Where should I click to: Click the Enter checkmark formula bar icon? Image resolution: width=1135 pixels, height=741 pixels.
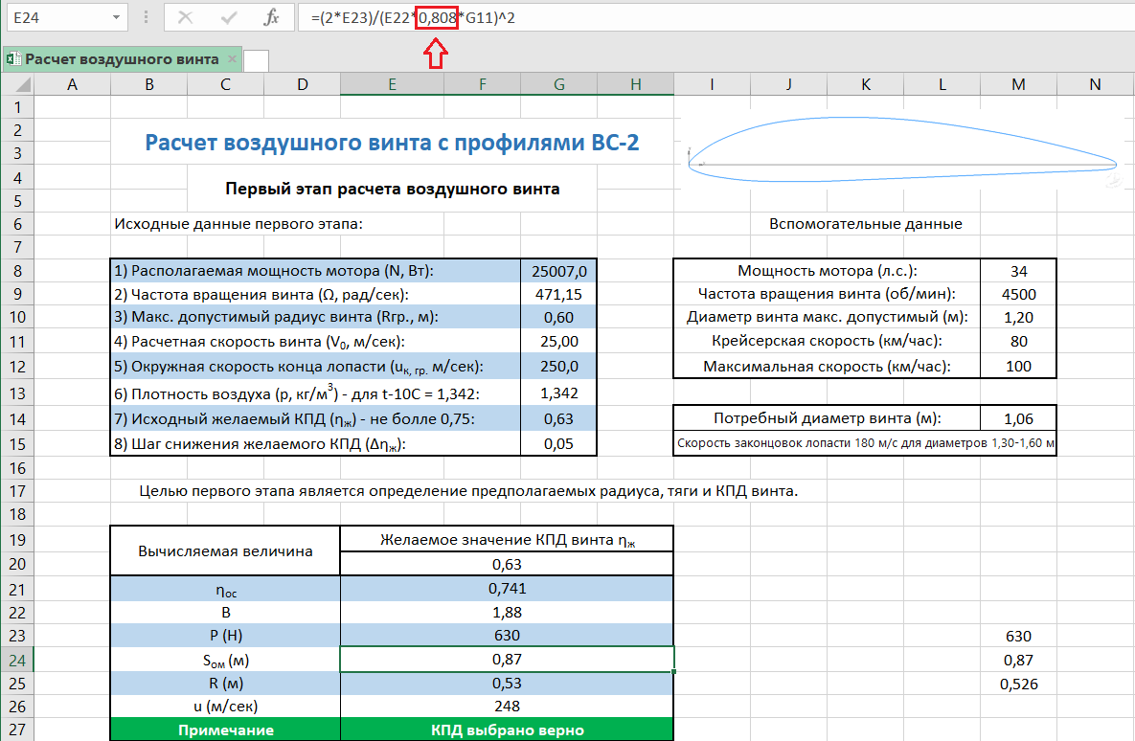pos(228,17)
